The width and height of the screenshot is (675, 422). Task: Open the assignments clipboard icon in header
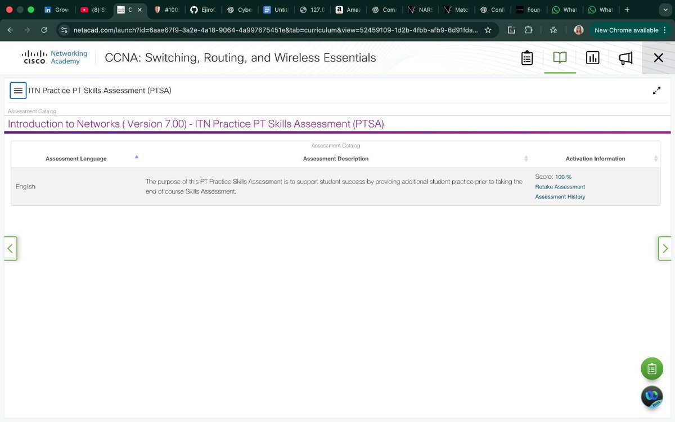pos(527,58)
